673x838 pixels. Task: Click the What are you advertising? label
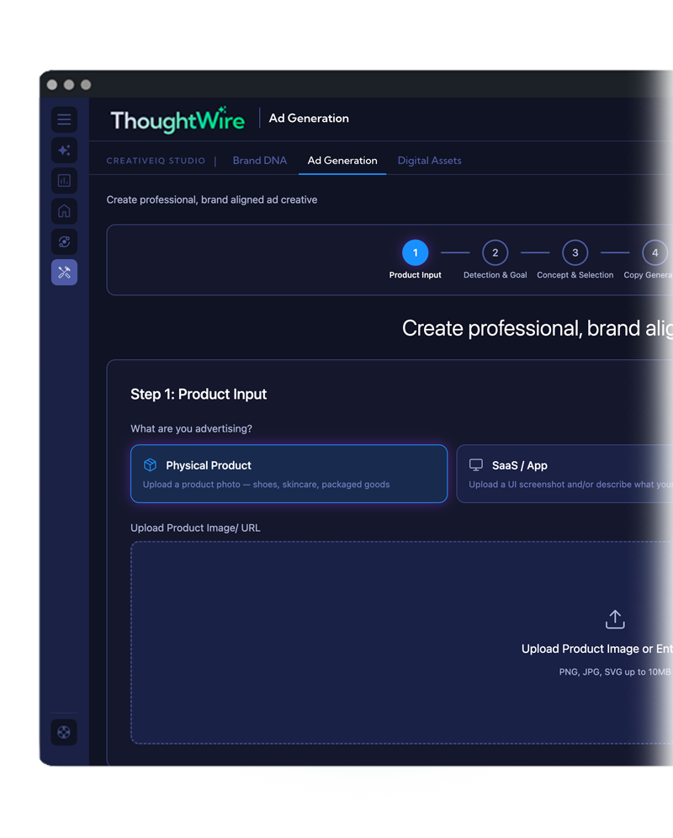click(191, 428)
